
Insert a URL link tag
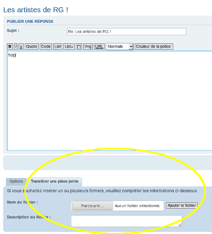pyautogui.click(x=99, y=46)
